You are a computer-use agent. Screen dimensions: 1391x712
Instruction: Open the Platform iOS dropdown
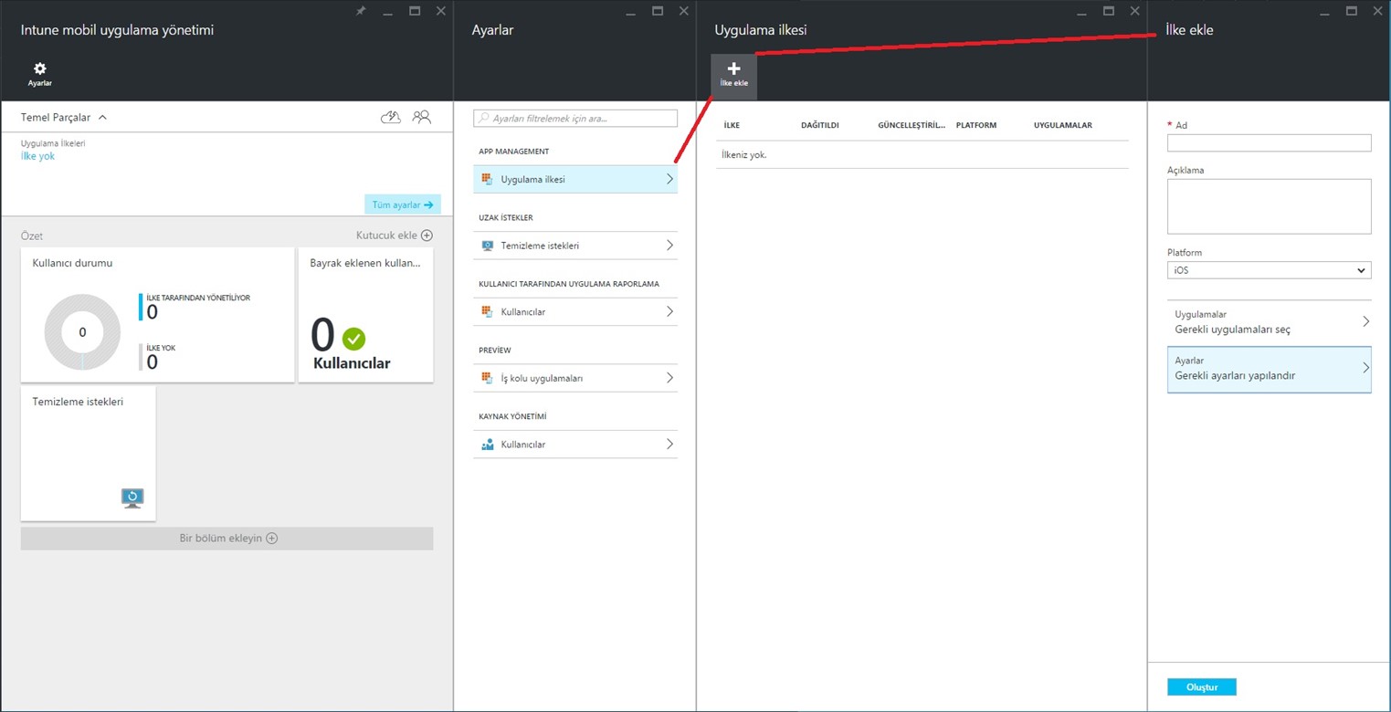coord(1269,270)
